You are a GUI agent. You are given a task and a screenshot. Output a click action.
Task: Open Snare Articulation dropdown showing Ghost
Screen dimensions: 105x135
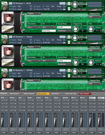pyautogui.click(x=34, y=61)
